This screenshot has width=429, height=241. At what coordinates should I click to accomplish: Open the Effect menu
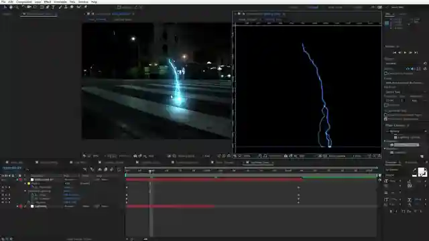click(x=48, y=1)
